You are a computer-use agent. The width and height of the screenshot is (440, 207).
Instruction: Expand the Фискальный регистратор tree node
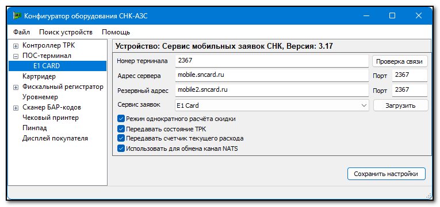(x=16, y=87)
